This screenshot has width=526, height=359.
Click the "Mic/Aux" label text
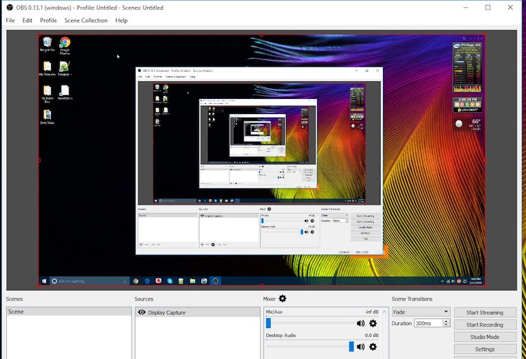pos(274,312)
